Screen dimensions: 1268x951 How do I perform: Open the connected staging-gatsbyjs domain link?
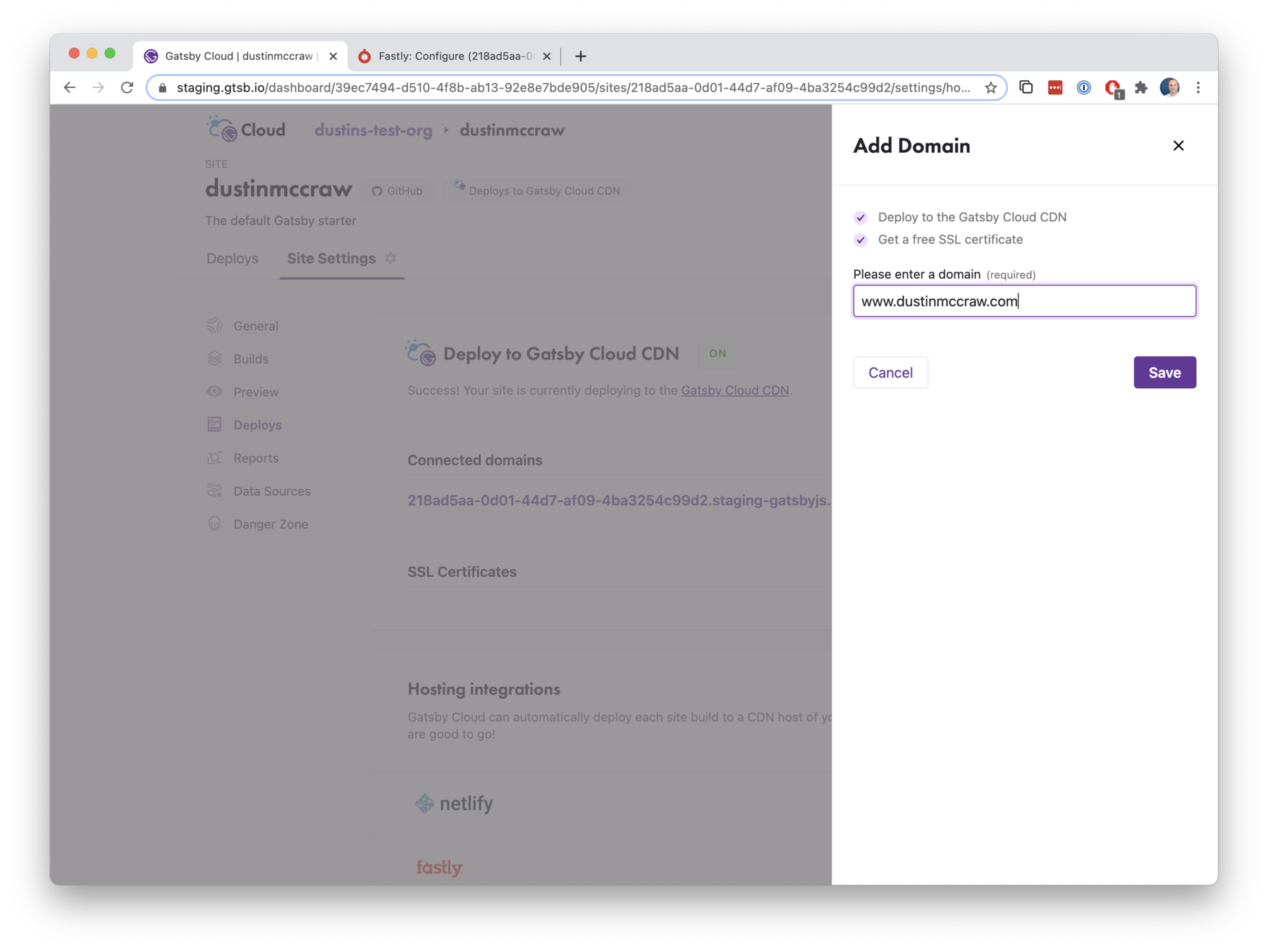point(619,501)
